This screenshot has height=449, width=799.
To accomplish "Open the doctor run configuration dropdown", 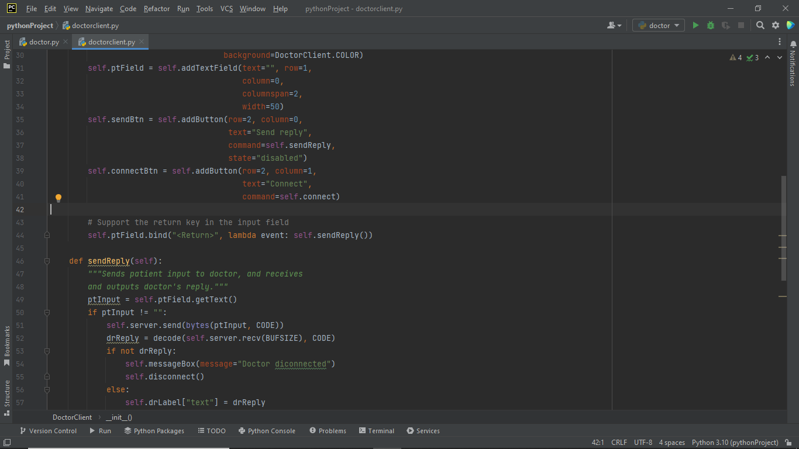I will click(659, 25).
